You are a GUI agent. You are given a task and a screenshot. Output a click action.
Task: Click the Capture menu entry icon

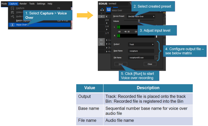point(12,8)
